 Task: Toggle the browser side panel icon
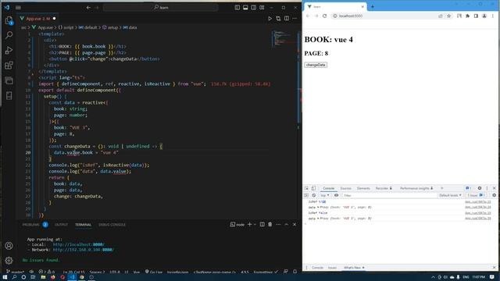click(x=476, y=16)
